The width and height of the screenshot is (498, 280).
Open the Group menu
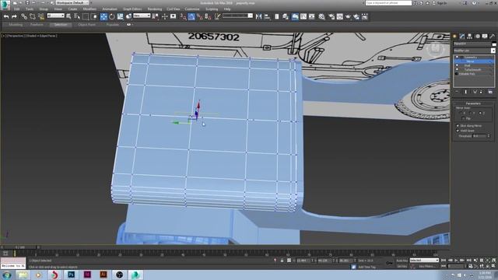[44, 9]
